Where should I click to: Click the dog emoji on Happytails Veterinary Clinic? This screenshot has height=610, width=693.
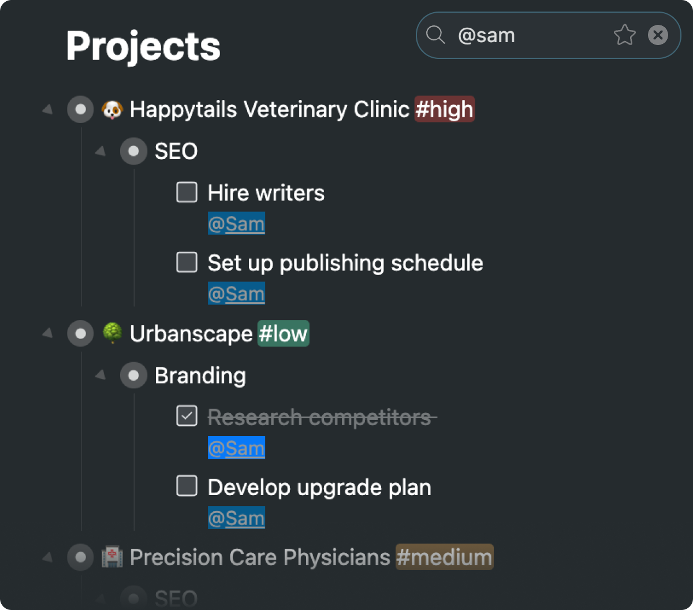(113, 109)
